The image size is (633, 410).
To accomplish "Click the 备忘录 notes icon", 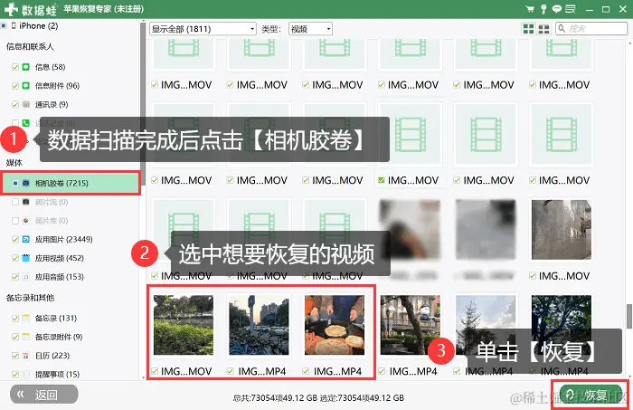I will click(x=26, y=318).
